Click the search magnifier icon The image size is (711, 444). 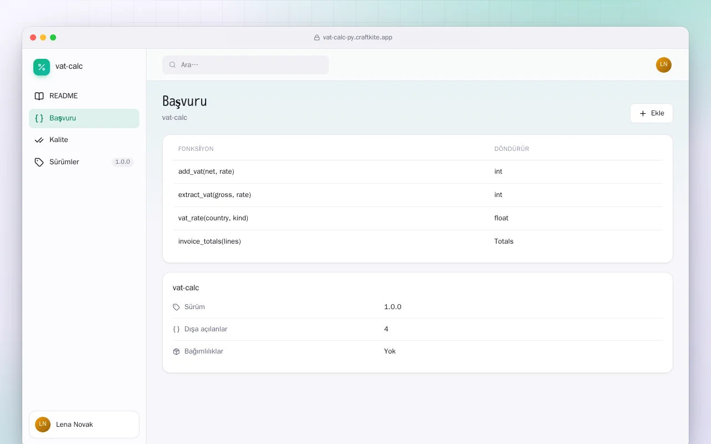(x=173, y=65)
